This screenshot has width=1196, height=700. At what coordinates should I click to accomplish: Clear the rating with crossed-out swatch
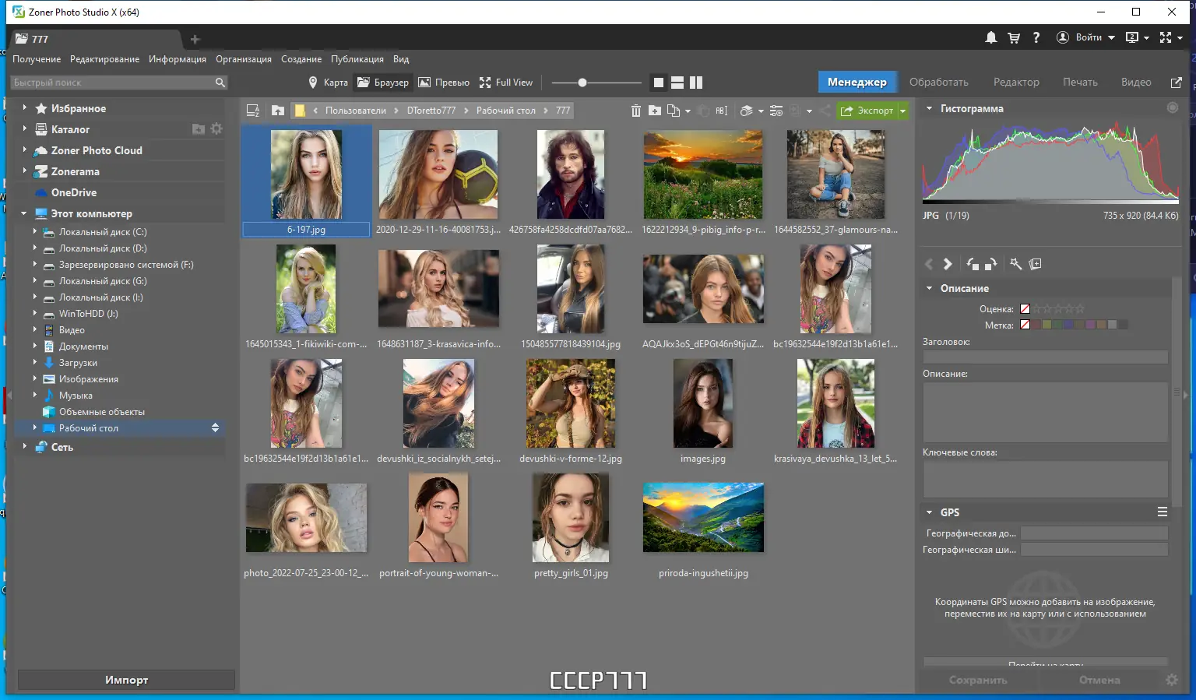(1025, 308)
